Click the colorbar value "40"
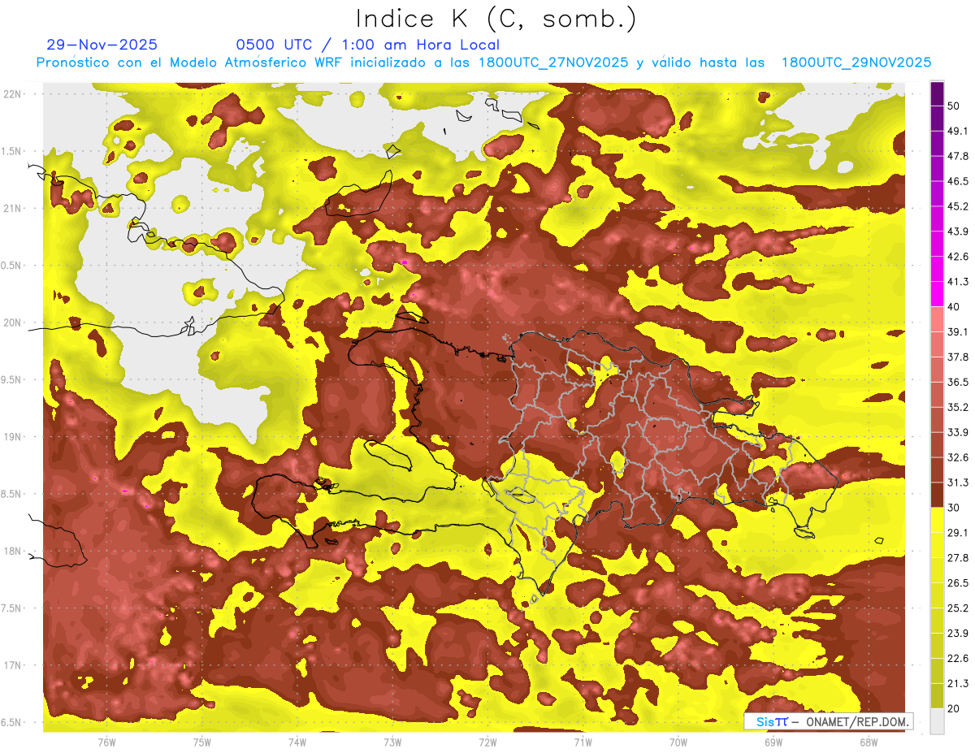The height and width of the screenshot is (753, 975). coord(953,306)
